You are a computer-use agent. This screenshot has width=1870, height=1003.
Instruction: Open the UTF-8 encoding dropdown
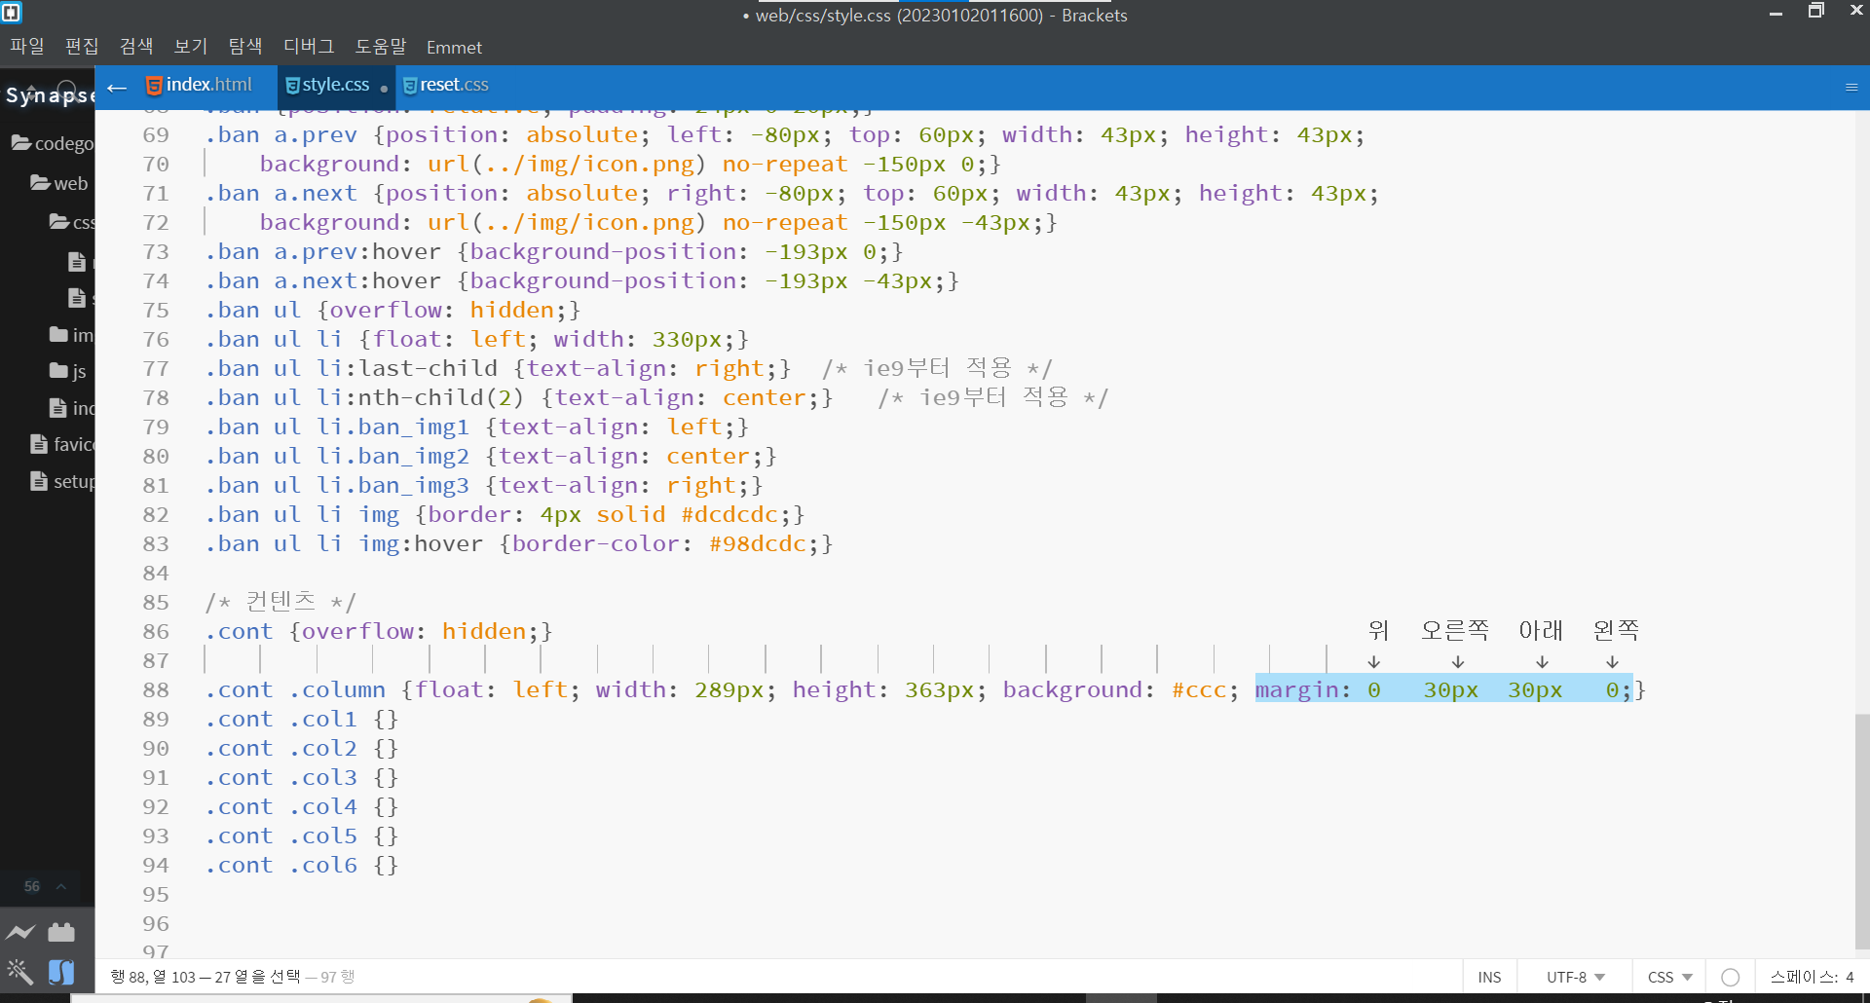1576,977
